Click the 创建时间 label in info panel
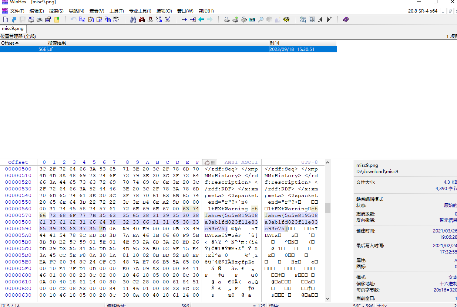 tap(366, 231)
